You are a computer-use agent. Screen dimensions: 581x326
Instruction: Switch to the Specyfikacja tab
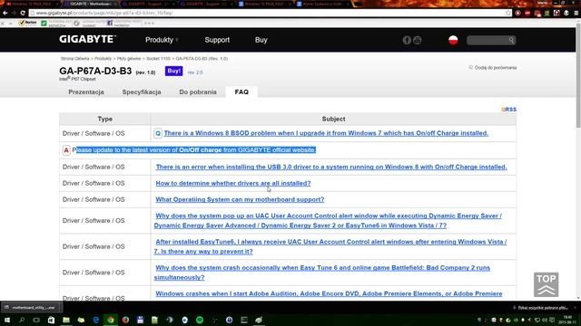(142, 92)
